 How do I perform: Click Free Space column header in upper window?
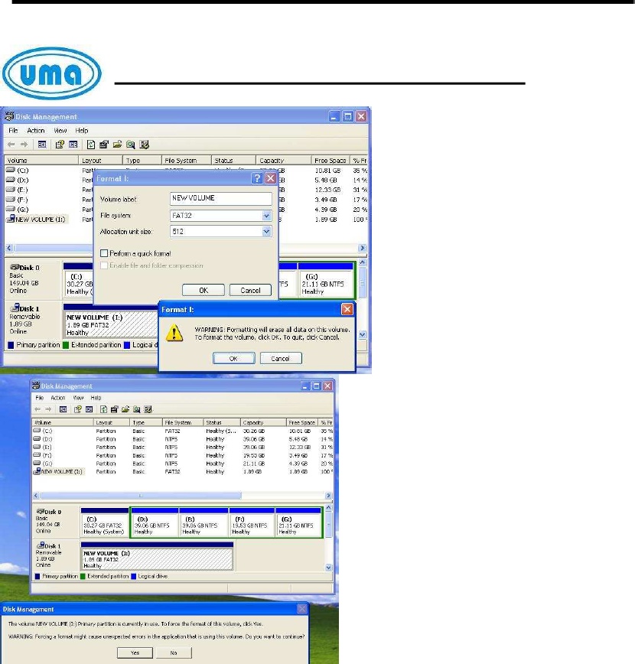[330, 161]
